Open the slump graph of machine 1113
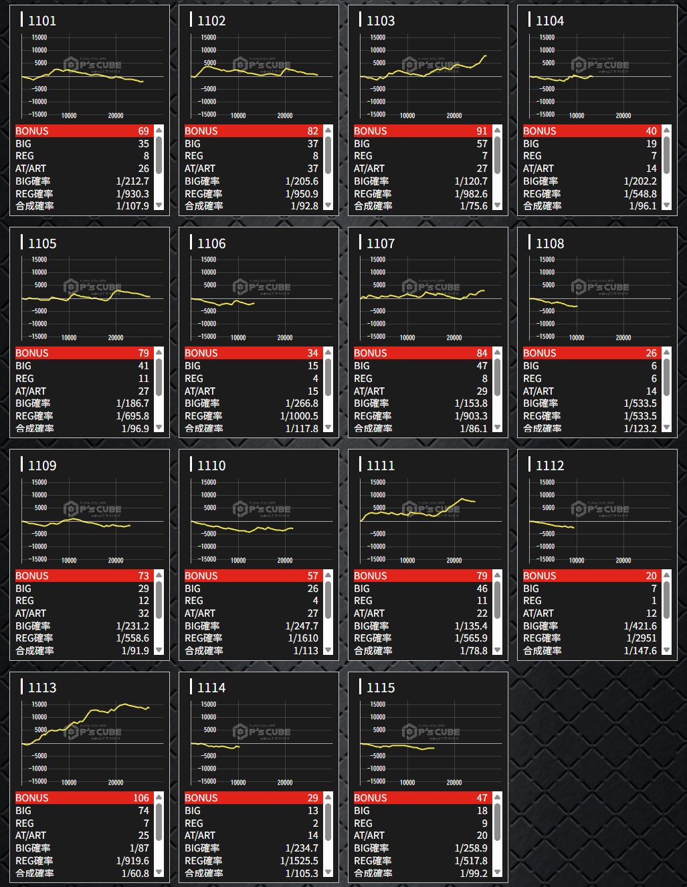Screen dimensions: 687x887 [89, 743]
